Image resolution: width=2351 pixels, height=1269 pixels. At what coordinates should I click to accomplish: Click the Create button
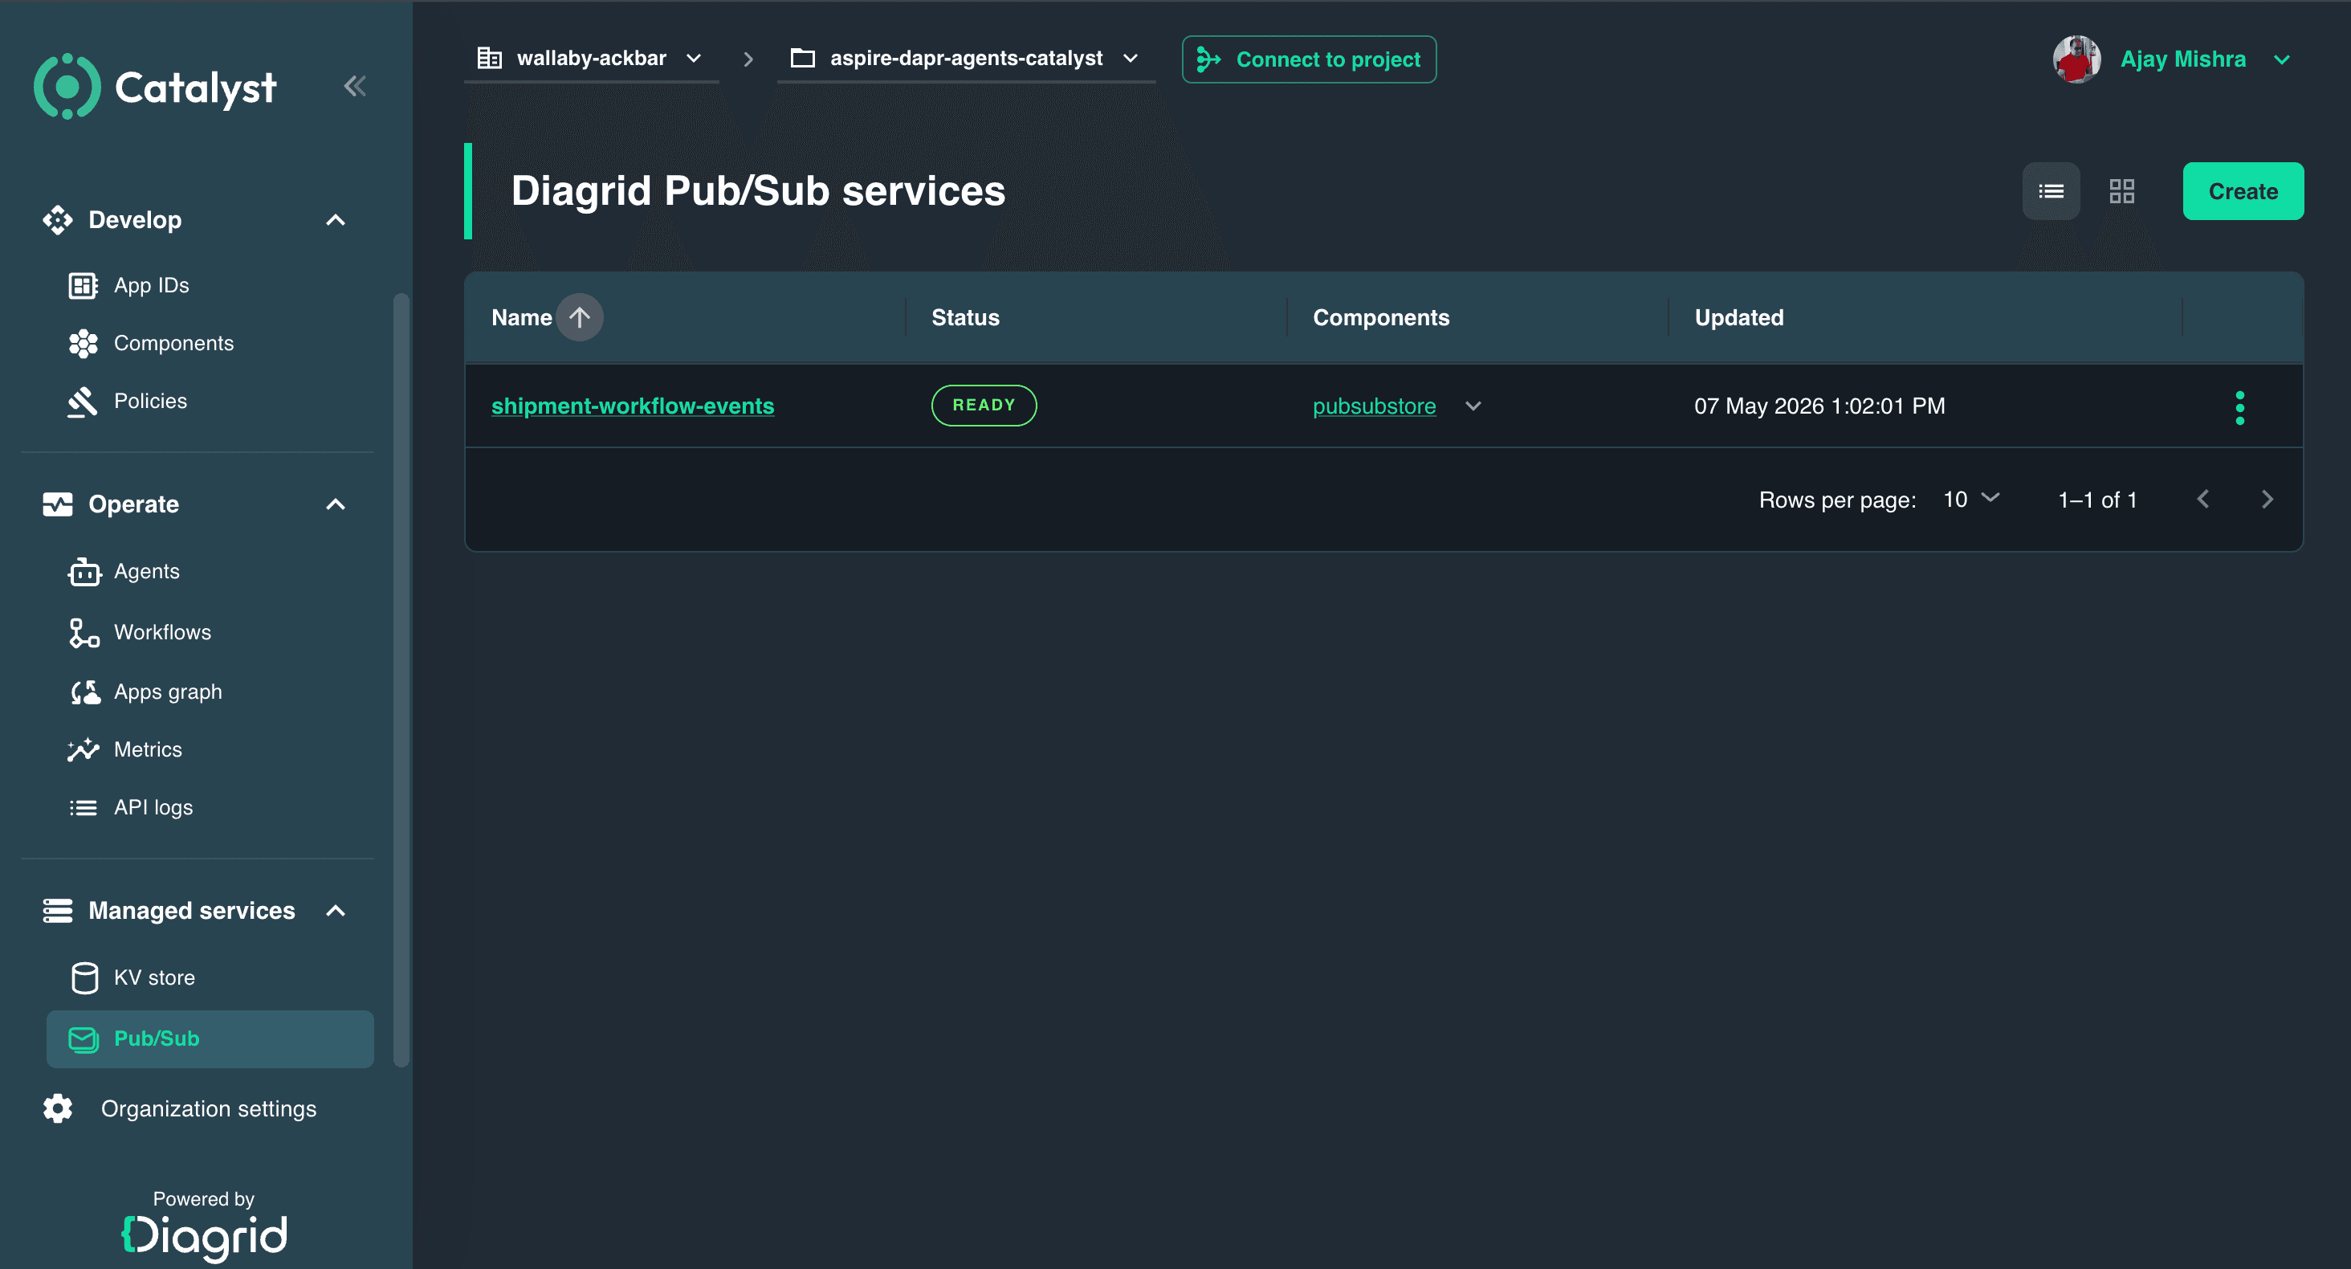[2243, 192]
